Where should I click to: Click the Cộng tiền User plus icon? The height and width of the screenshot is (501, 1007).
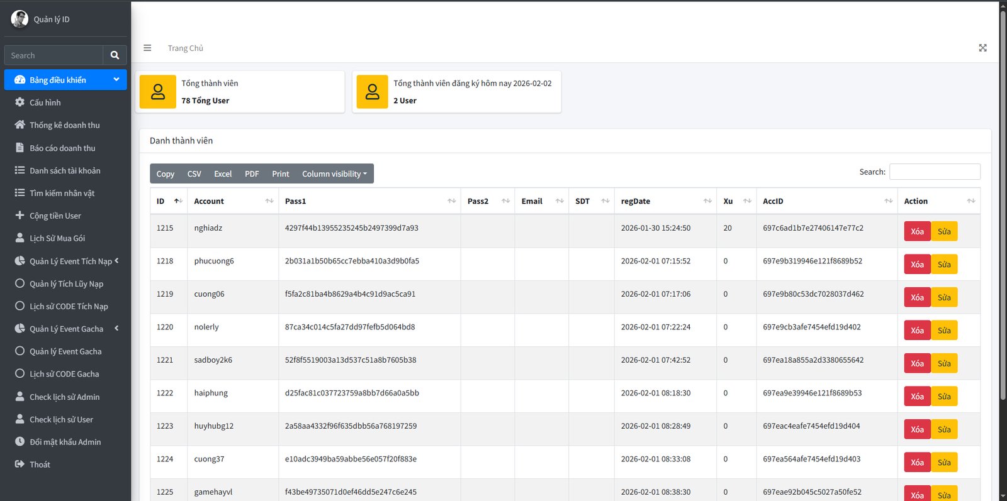(20, 216)
